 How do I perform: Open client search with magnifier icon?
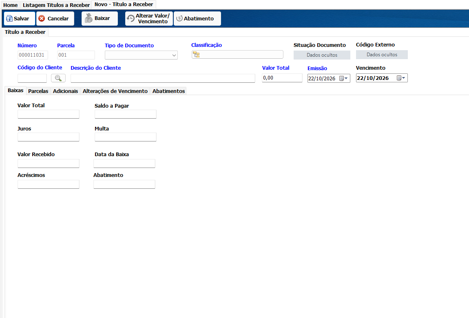point(58,78)
